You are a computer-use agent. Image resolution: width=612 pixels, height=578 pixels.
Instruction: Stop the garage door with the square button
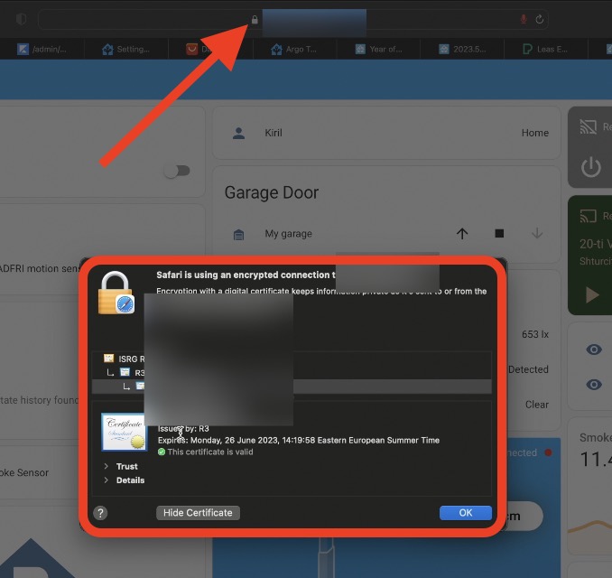499,233
